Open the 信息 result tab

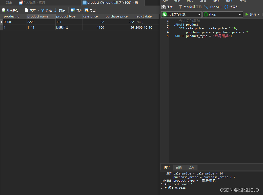[x=167, y=167]
